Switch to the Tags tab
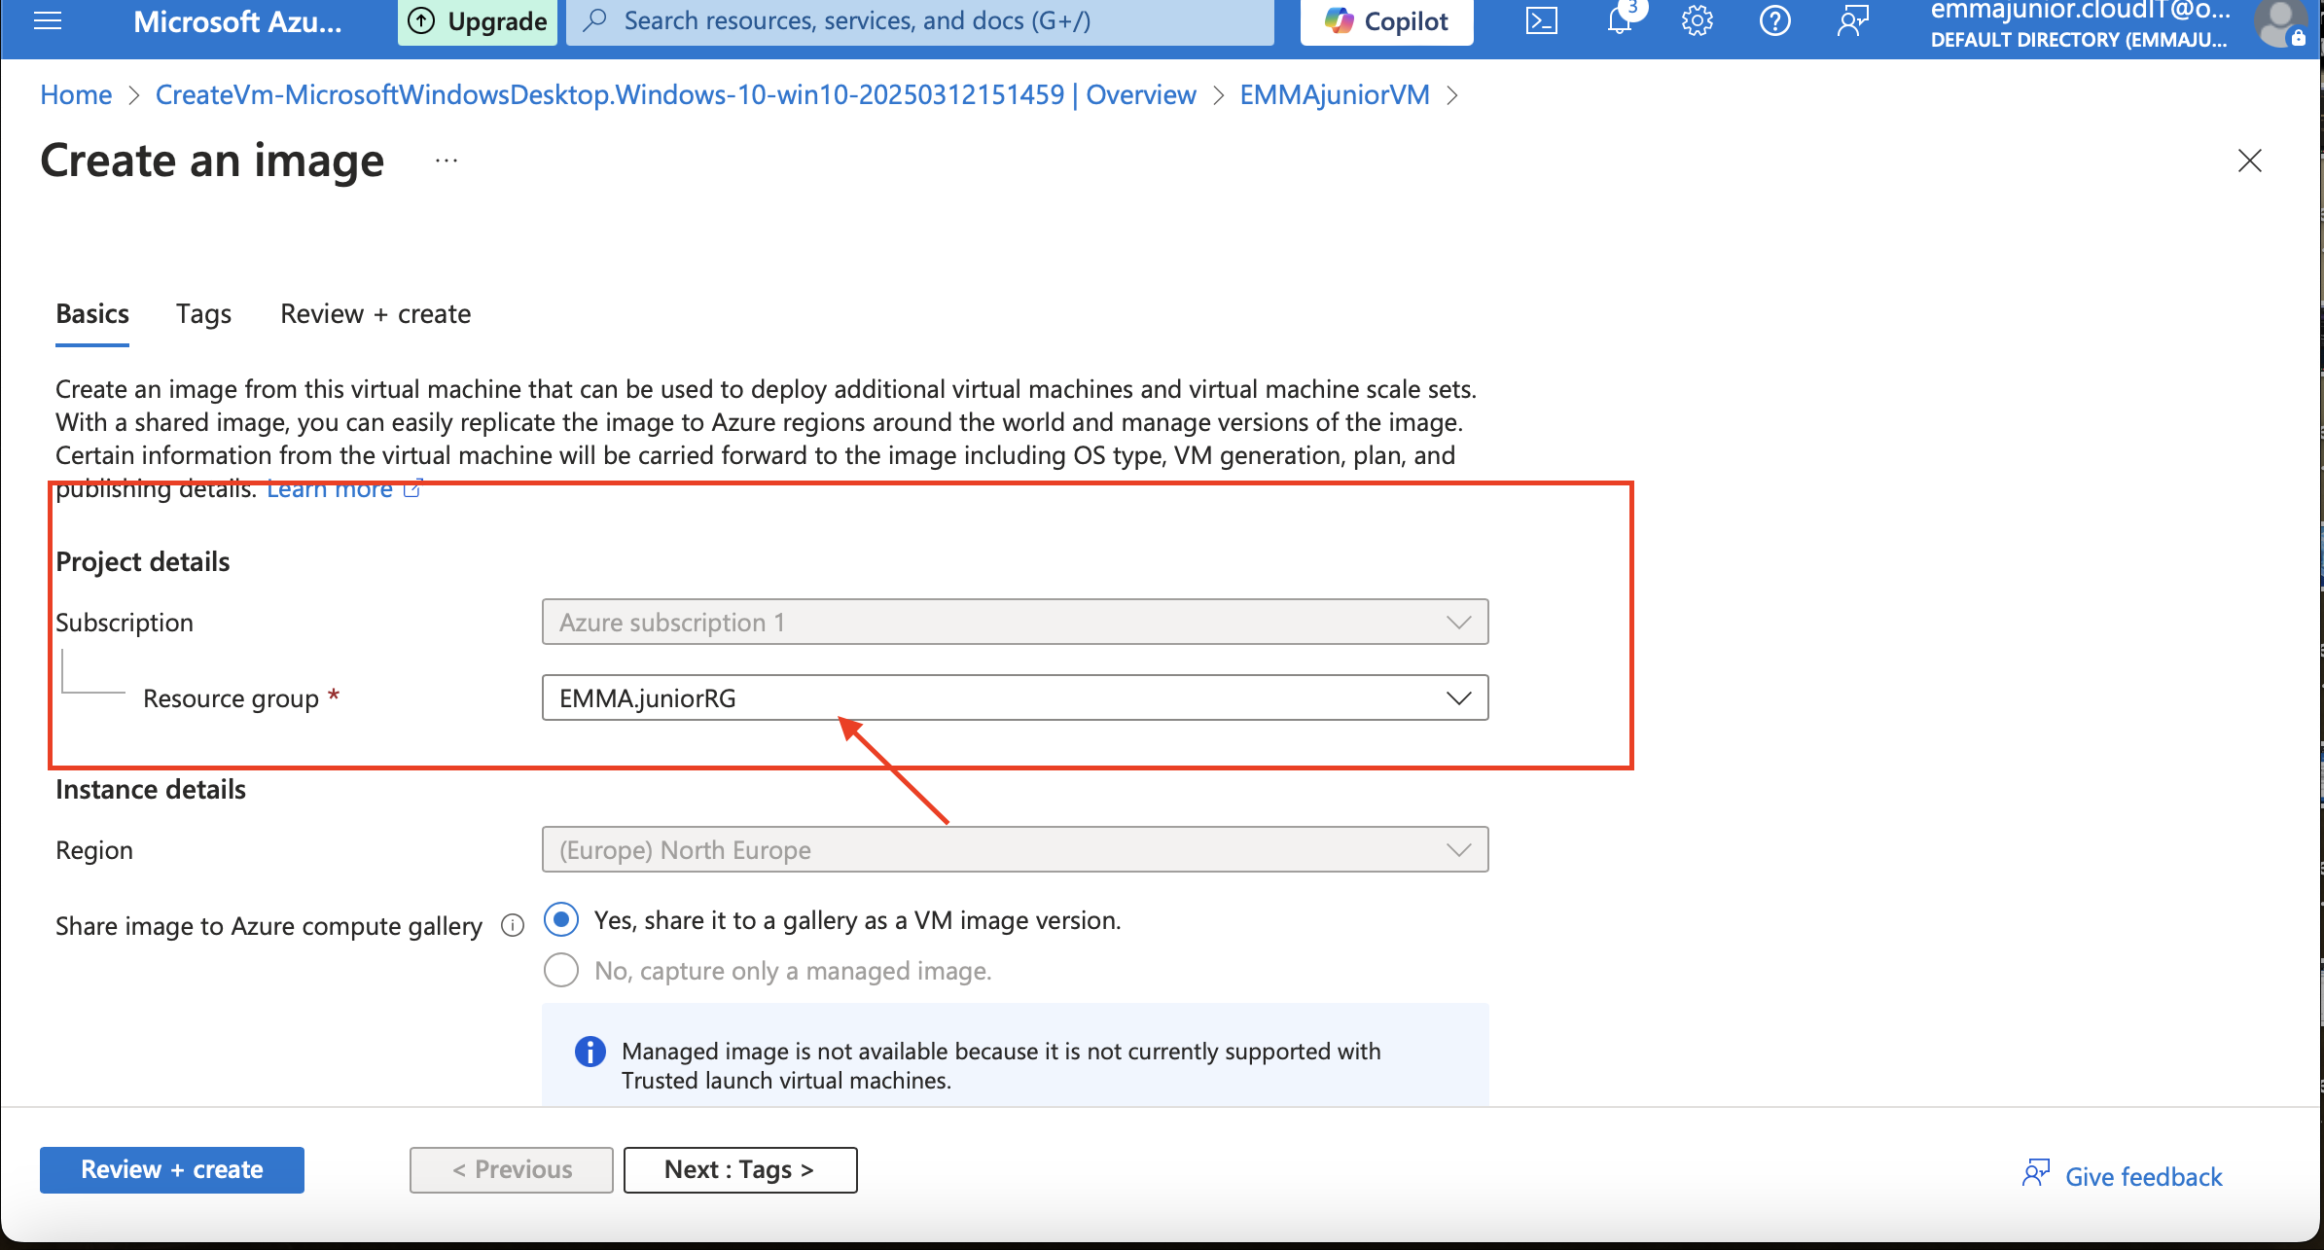2324x1250 pixels. point(203,313)
